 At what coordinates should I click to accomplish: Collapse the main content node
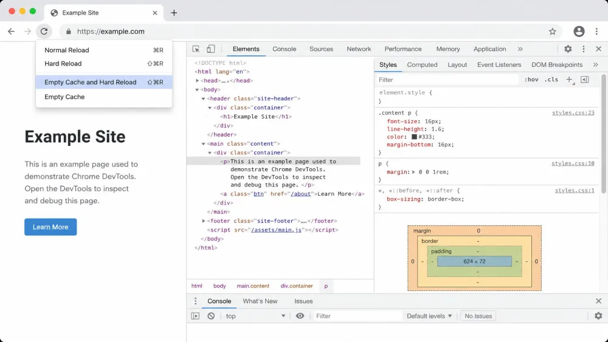pos(203,144)
